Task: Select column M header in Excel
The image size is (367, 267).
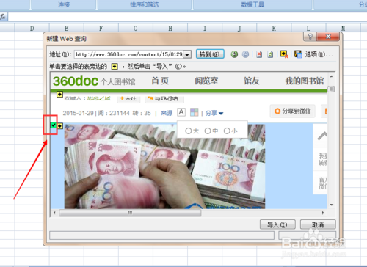Action: [x=343, y=28]
